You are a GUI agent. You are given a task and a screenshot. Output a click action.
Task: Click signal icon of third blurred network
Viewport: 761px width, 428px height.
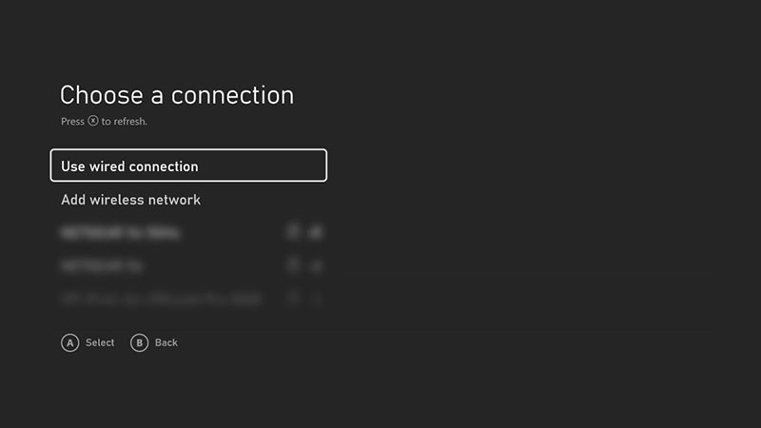pos(317,299)
